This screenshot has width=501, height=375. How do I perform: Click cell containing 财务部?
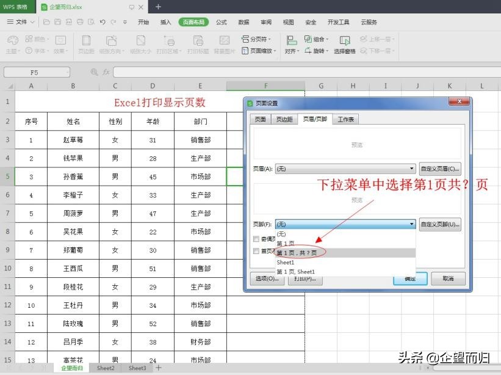tap(200, 342)
